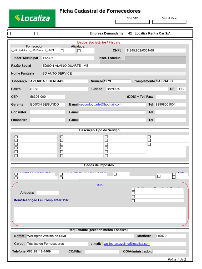The image size is (202, 269).
Task: Choose the MEI supplier radio button
Action: (47, 50)
